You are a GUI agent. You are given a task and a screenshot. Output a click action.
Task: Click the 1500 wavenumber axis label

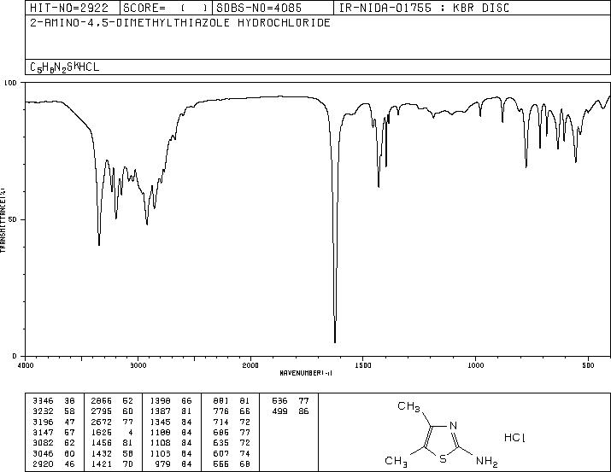point(363,365)
